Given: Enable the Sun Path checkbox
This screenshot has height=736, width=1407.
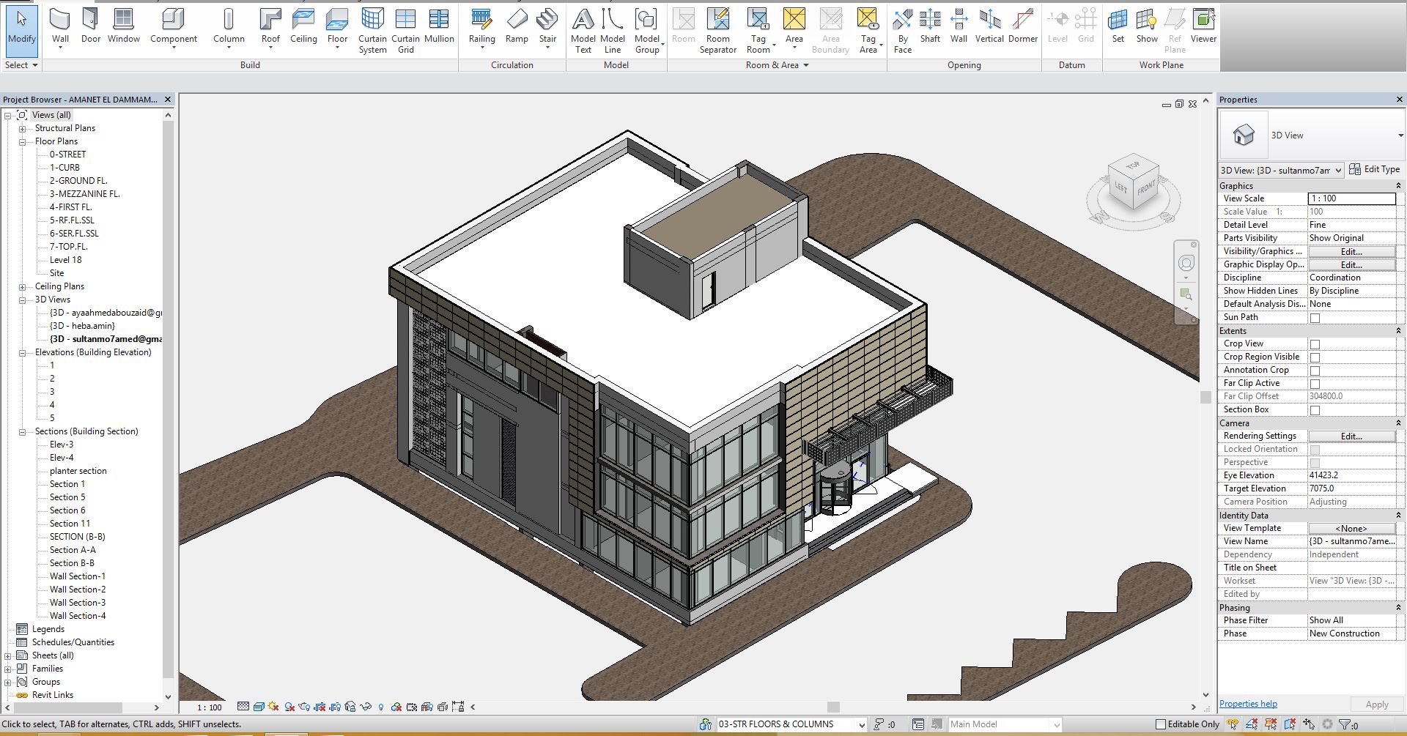Looking at the screenshot, I should (1315, 318).
